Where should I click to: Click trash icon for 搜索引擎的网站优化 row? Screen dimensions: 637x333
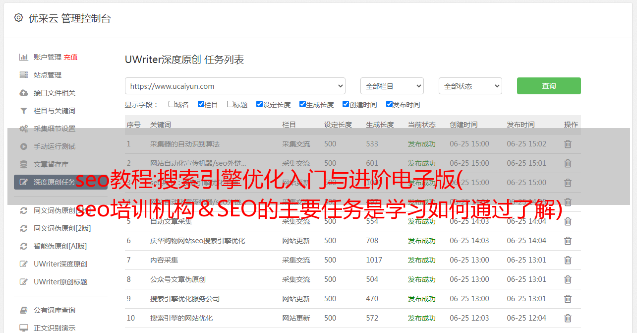coord(568,318)
